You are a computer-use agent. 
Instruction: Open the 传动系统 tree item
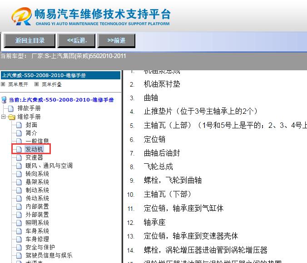coord(37,198)
